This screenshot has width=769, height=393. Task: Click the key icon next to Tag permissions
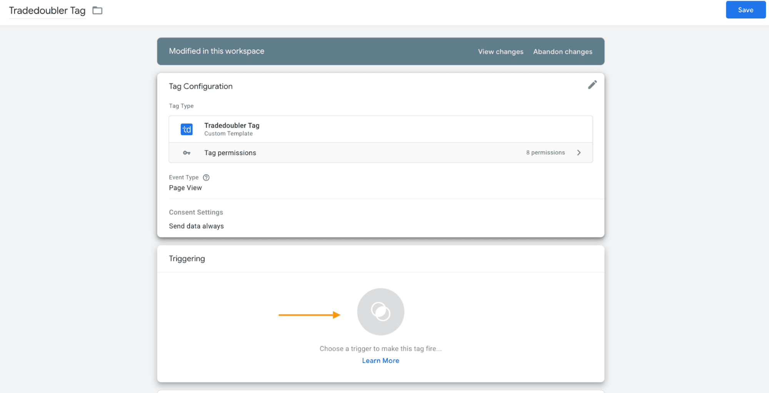(x=187, y=153)
